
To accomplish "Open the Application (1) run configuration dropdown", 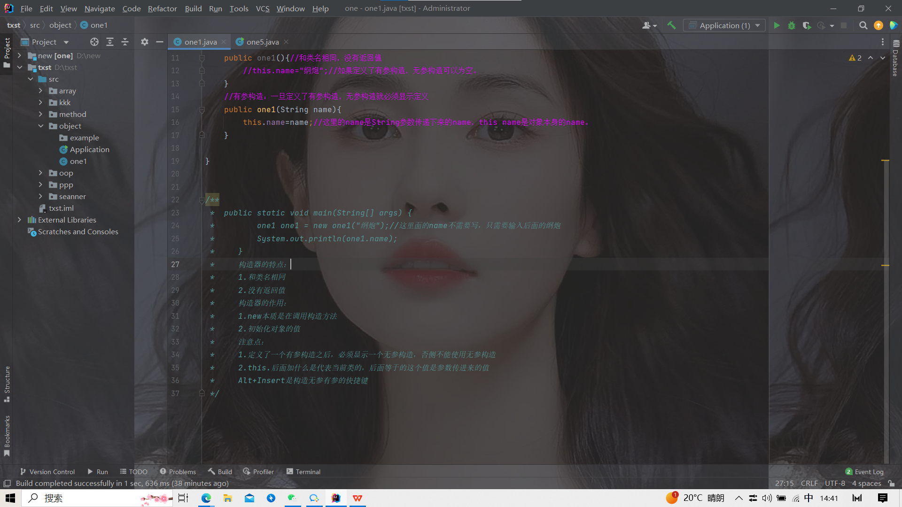I will pyautogui.click(x=724, y=25).
